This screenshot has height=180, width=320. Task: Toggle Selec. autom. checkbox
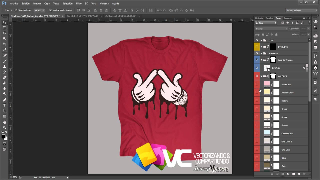pyautogui.click(x=16, y=10)
